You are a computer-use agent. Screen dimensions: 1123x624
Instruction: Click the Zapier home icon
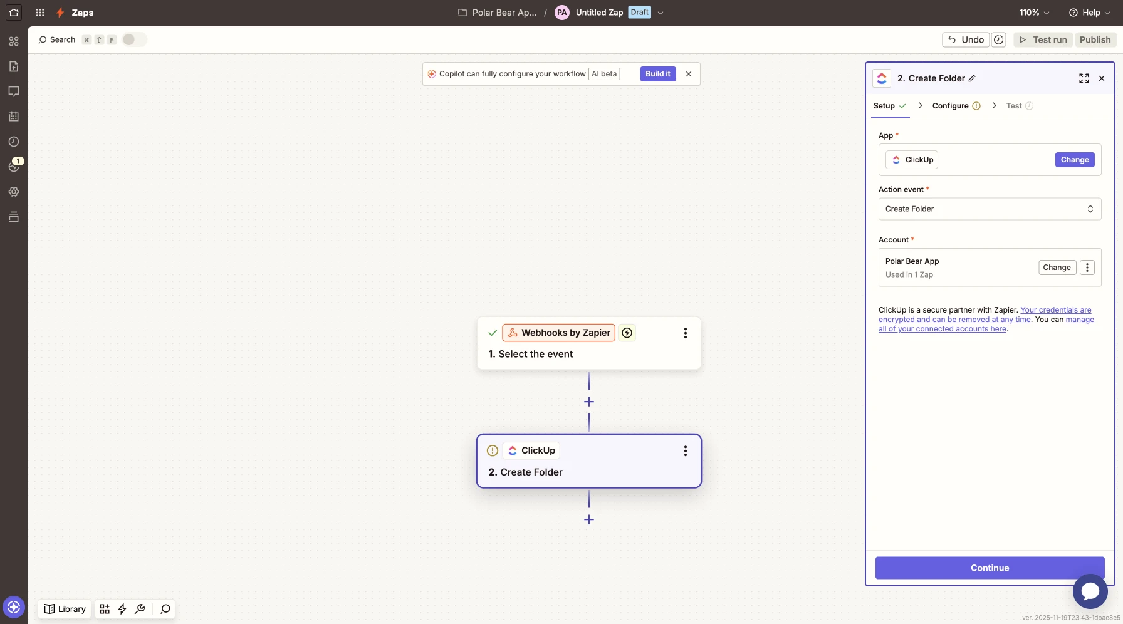pyautogui.click(x=14, y=13)
